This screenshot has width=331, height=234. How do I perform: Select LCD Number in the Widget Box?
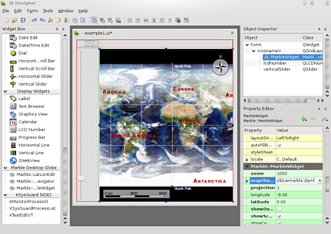click(x=32, y=130)
